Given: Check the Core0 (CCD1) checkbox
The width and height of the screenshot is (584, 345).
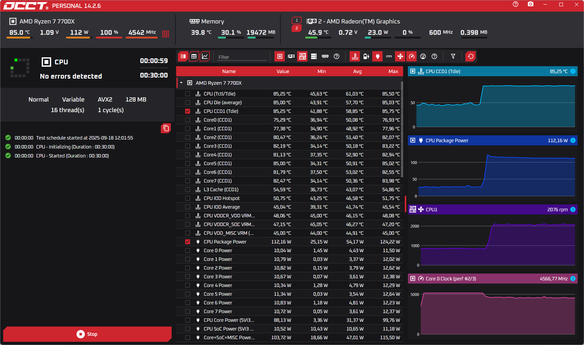Looking at the screenshot, I should pyautogui.click(x=187, y=120).
